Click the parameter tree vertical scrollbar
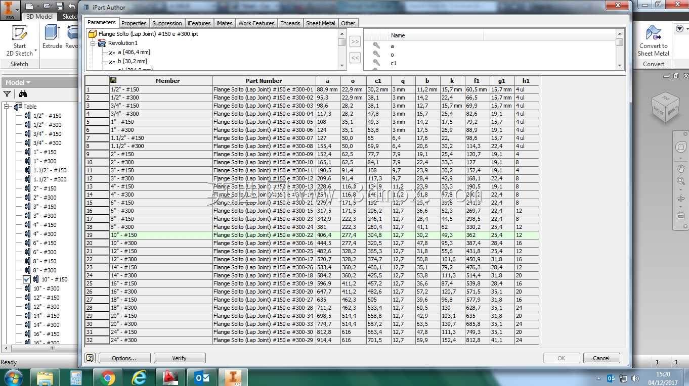This screenshot has height=386, width=689. coord(342,50)
